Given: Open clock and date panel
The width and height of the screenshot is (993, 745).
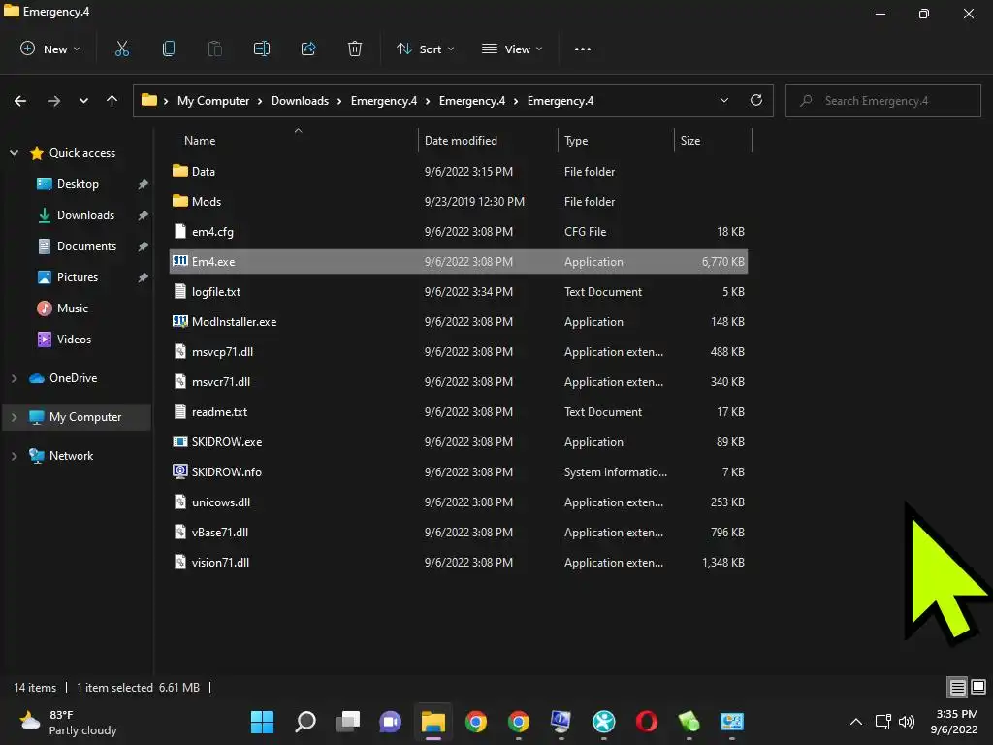Looking at the screenshot, I should (954, 722).
